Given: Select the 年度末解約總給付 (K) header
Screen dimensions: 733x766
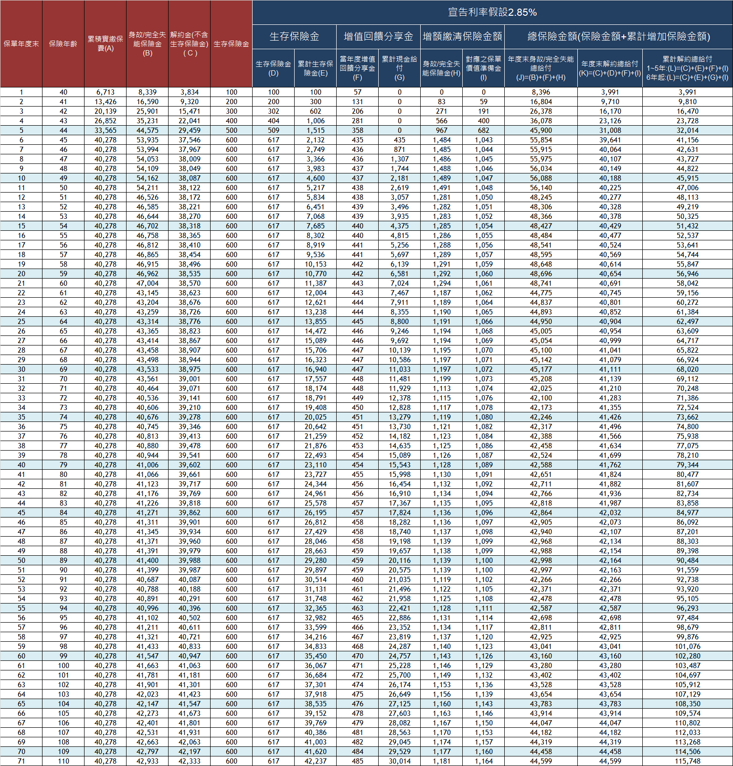Looking at the screenshot, I should click(610, 68).
